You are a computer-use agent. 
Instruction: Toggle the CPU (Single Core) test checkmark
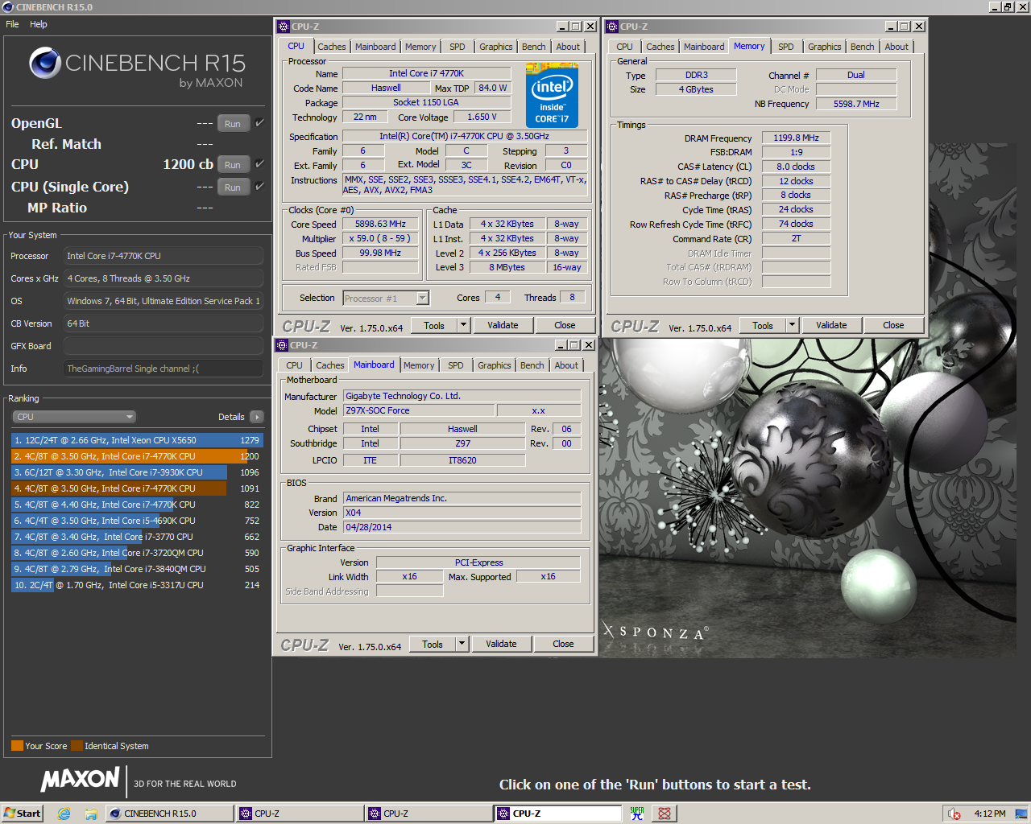point(259,186)
